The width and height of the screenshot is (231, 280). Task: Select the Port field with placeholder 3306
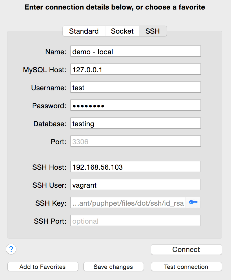click(135, 141)
